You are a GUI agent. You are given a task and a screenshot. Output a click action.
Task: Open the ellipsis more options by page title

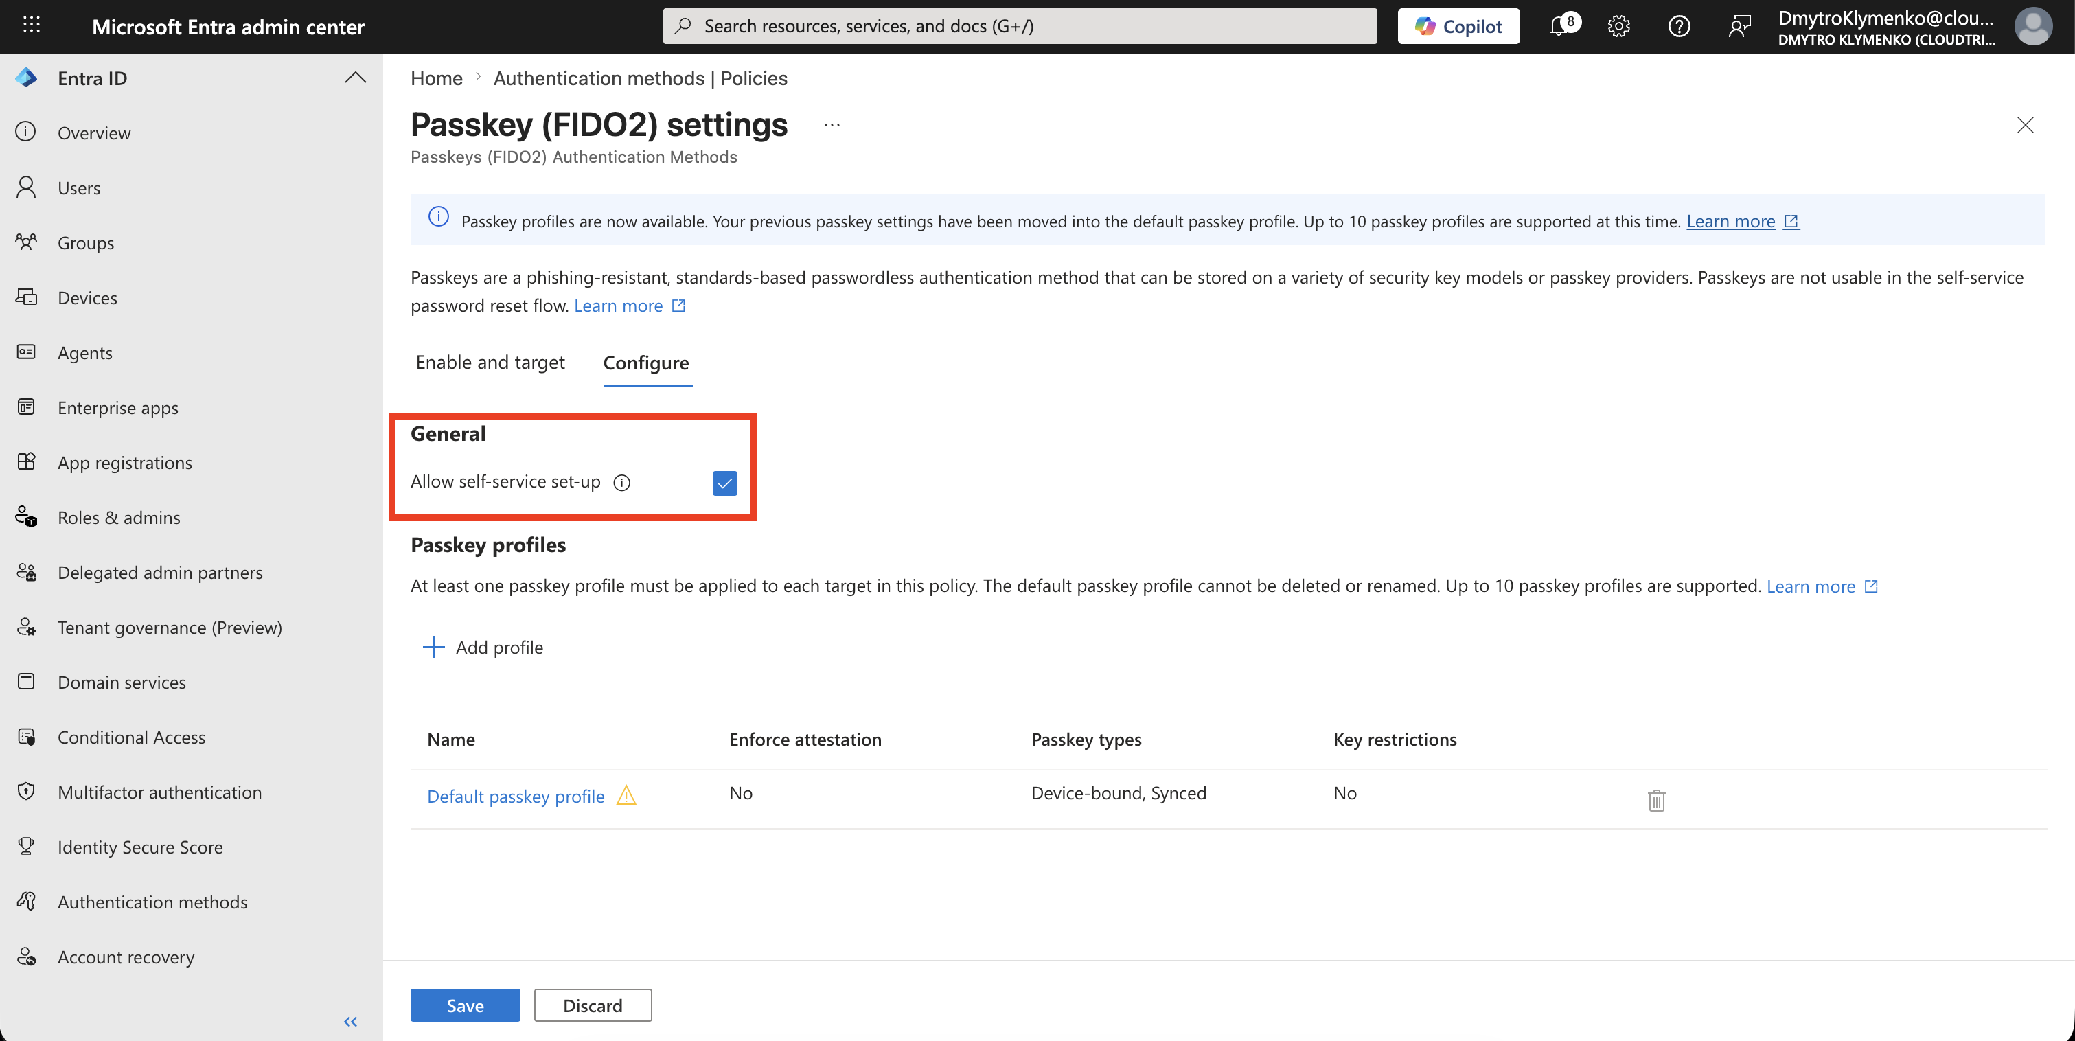tap(832, 125)
